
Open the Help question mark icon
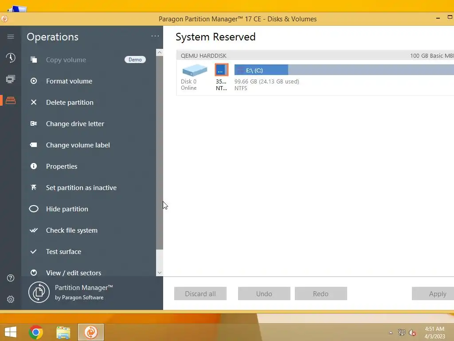[11, 278]
